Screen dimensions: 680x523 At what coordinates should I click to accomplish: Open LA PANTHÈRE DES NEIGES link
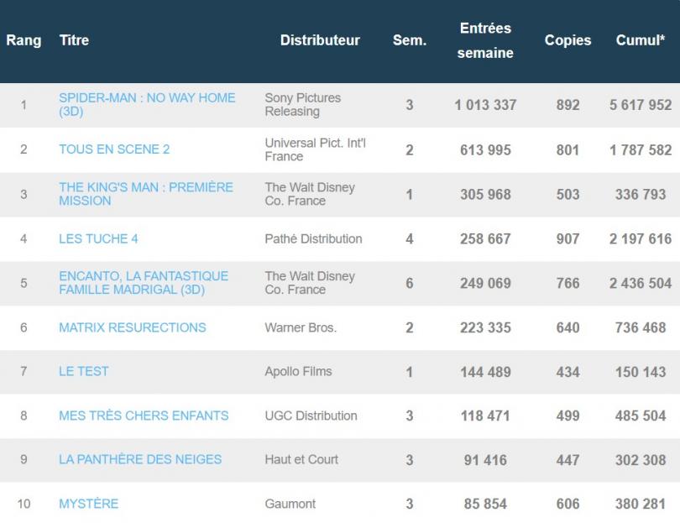click(x=140, y=459)
